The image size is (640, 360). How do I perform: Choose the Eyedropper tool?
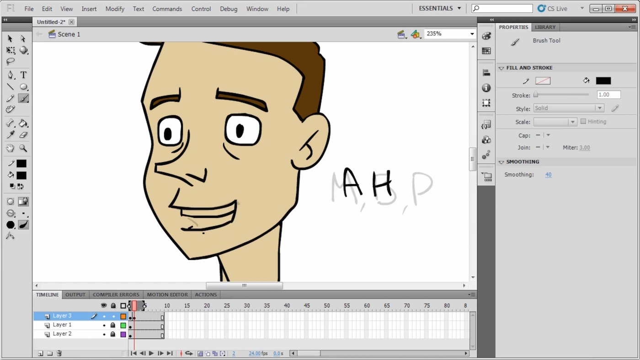(10, 135)
